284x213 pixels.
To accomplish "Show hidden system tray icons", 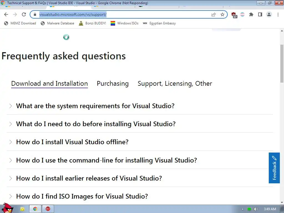I will [x=242, y=209].
